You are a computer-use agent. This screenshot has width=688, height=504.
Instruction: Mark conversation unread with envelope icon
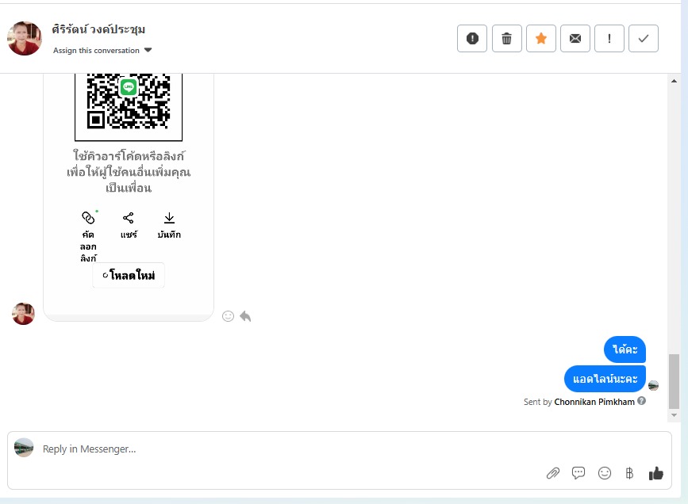pyautogui.click(x=575, y=39)
